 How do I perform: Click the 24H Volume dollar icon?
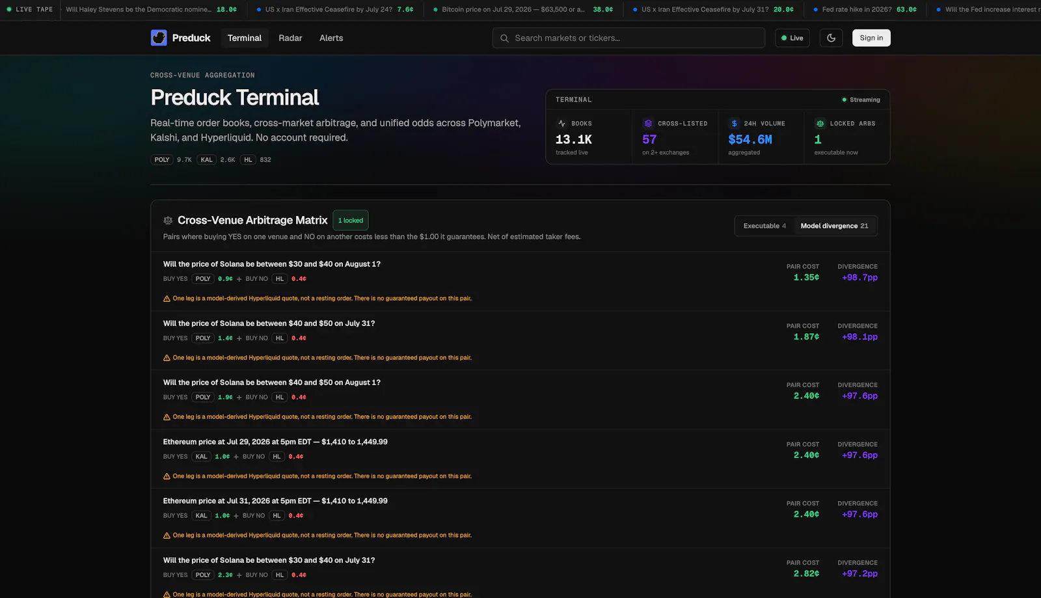click(x=735, y=124)
